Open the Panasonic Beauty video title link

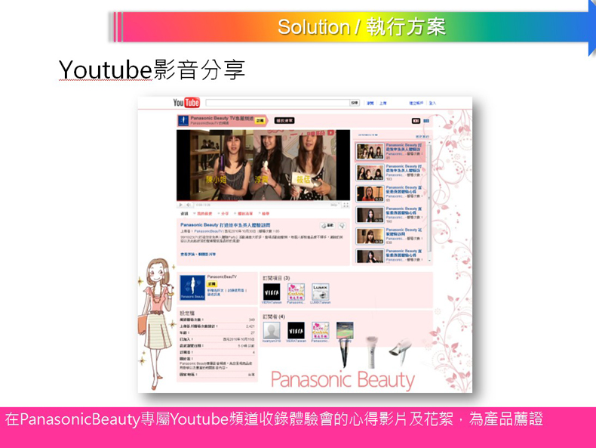[226, 224]
